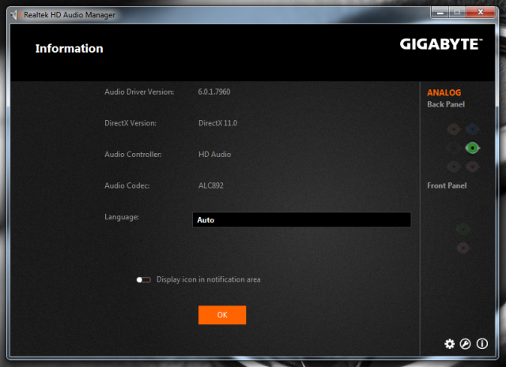Screen dimensions: 506x367
Task: Click the Front Panel label
Action: click(x=447, y=185)
